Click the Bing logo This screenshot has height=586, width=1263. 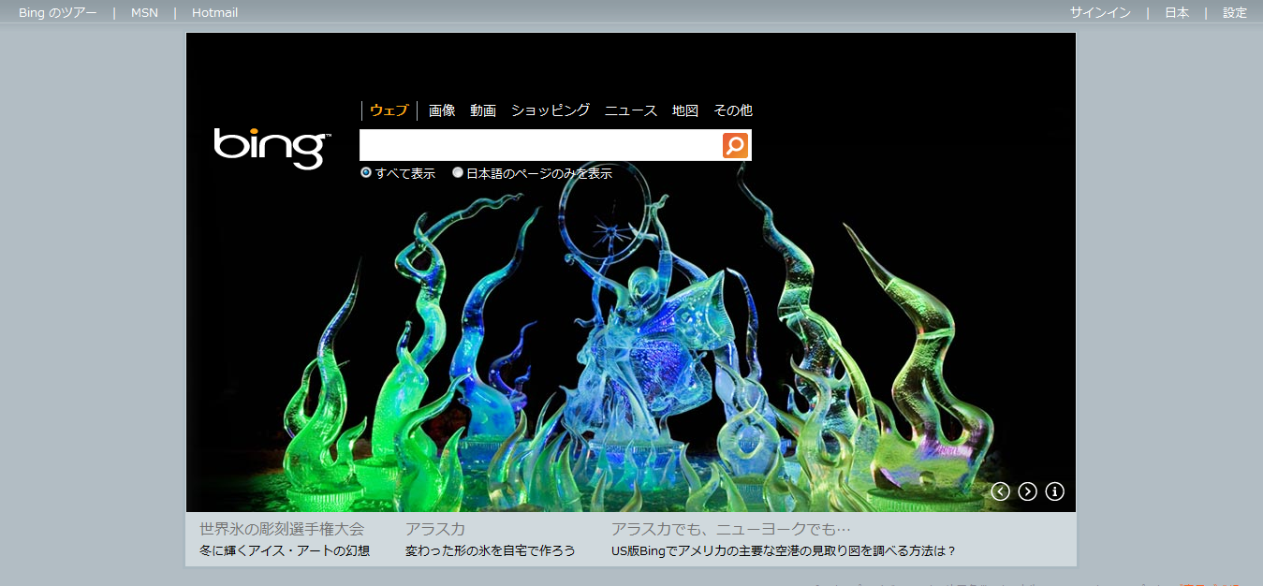click(x=272, y=147)
